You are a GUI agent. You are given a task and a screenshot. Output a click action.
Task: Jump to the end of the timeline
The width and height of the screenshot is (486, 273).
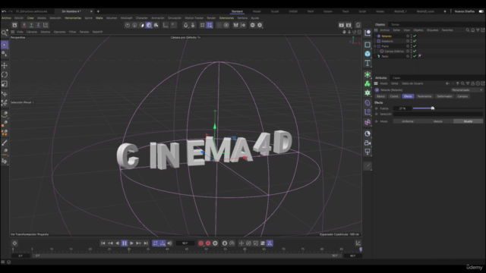click(146, 243)
